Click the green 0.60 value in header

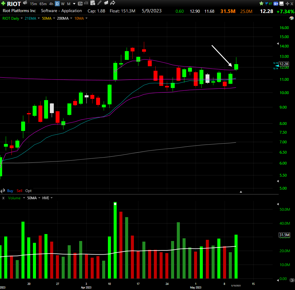click(180, 11)
